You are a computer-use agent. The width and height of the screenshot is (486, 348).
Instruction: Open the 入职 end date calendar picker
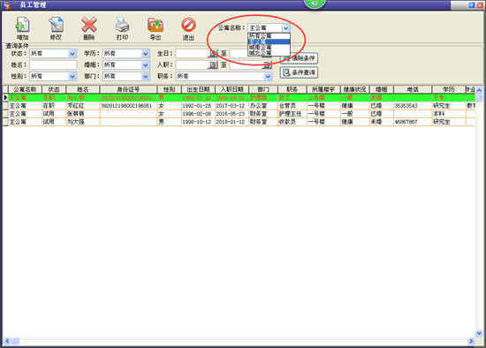267,65
